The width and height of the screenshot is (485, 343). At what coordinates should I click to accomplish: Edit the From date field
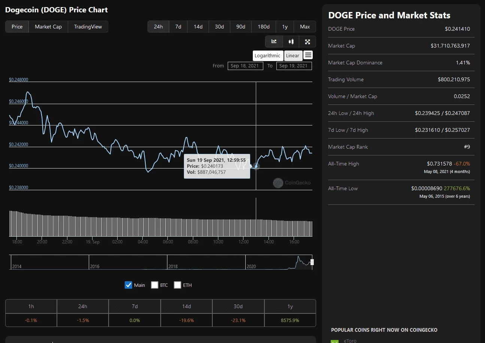[x=245, y=66]
